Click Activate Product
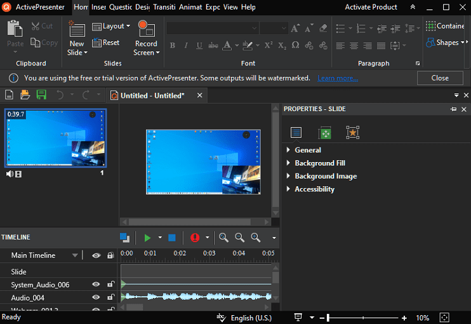The height and width of the screenshot is (324, 471). [371, 7]
